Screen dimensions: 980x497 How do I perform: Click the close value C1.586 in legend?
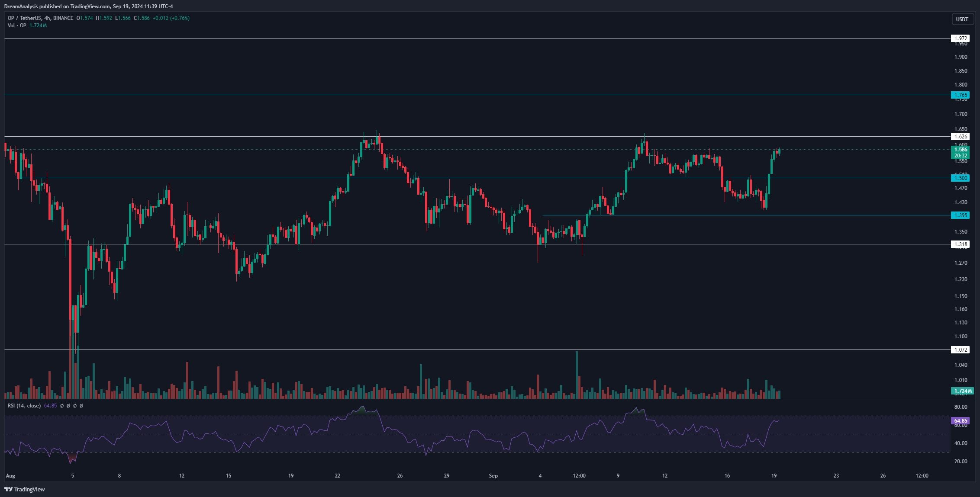[x=142, y=18]
